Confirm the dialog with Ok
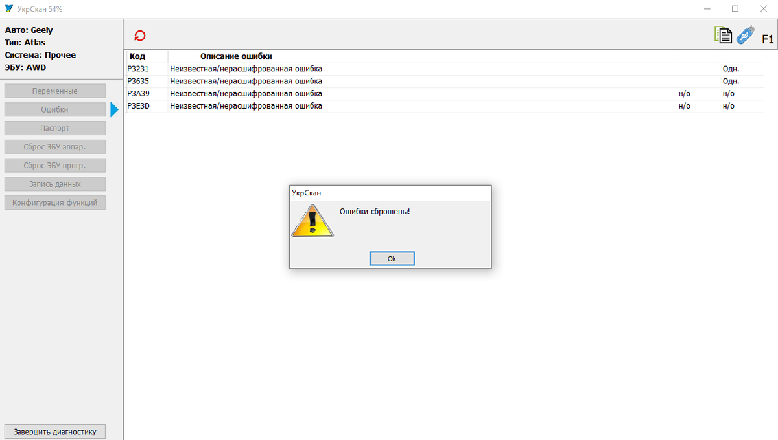Screen dimensions: 778x440 tap(392, 258)
